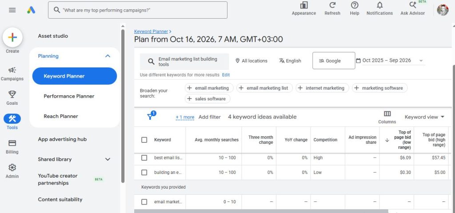455x213 pixels.
Task: Click the magnifier in keyword search box
Action: point(151,61)
